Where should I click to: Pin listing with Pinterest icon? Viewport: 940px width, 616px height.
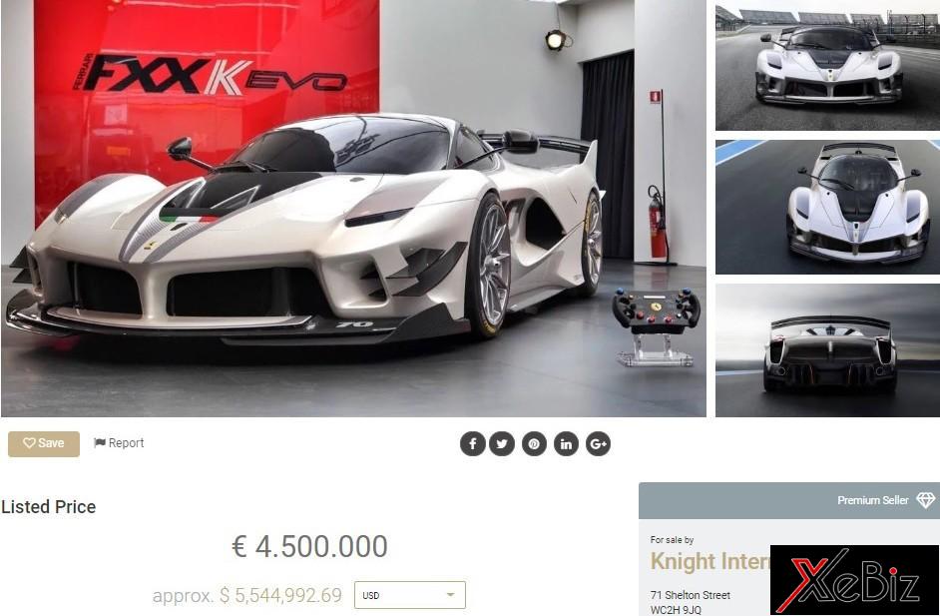point(534,444)
